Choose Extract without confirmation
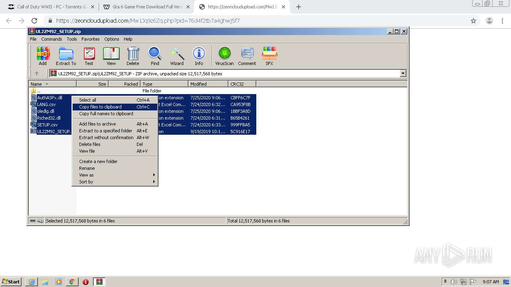The height and width of the screenshot is (287, 511). click(x=115, y=138)
